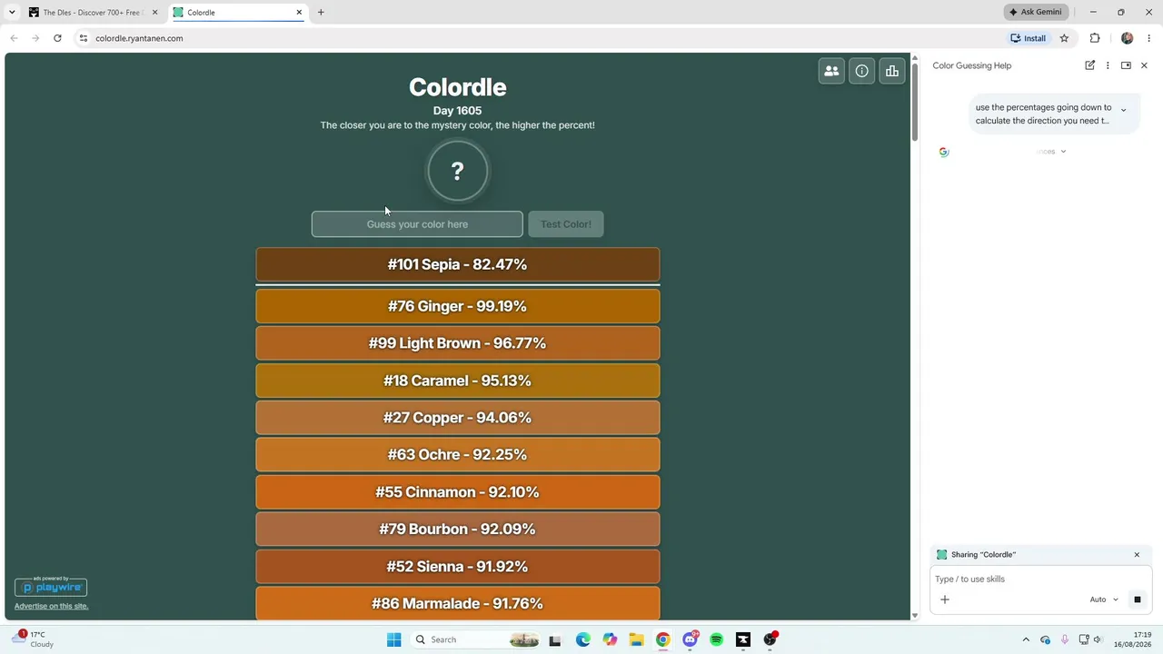
Task: Open Copilot from the taskbar
Action: point(610,639)
